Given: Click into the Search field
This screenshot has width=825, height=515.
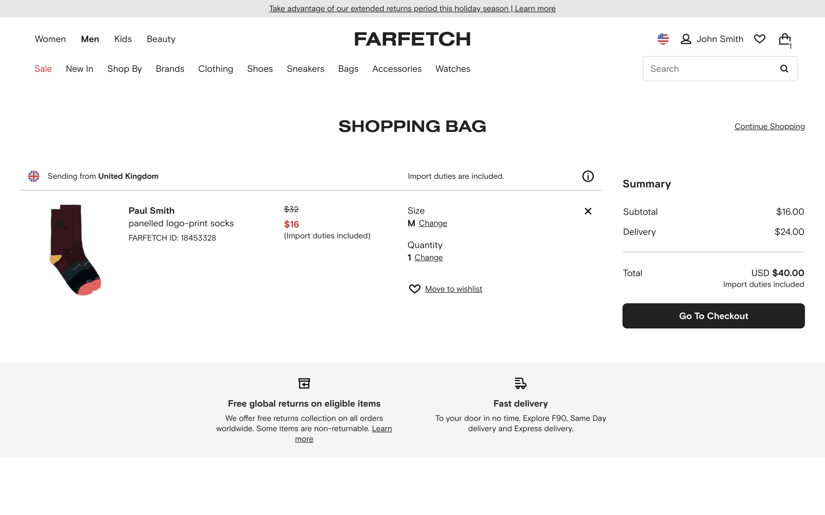Looking at the screenshot, I should click(x=709, y=69).
